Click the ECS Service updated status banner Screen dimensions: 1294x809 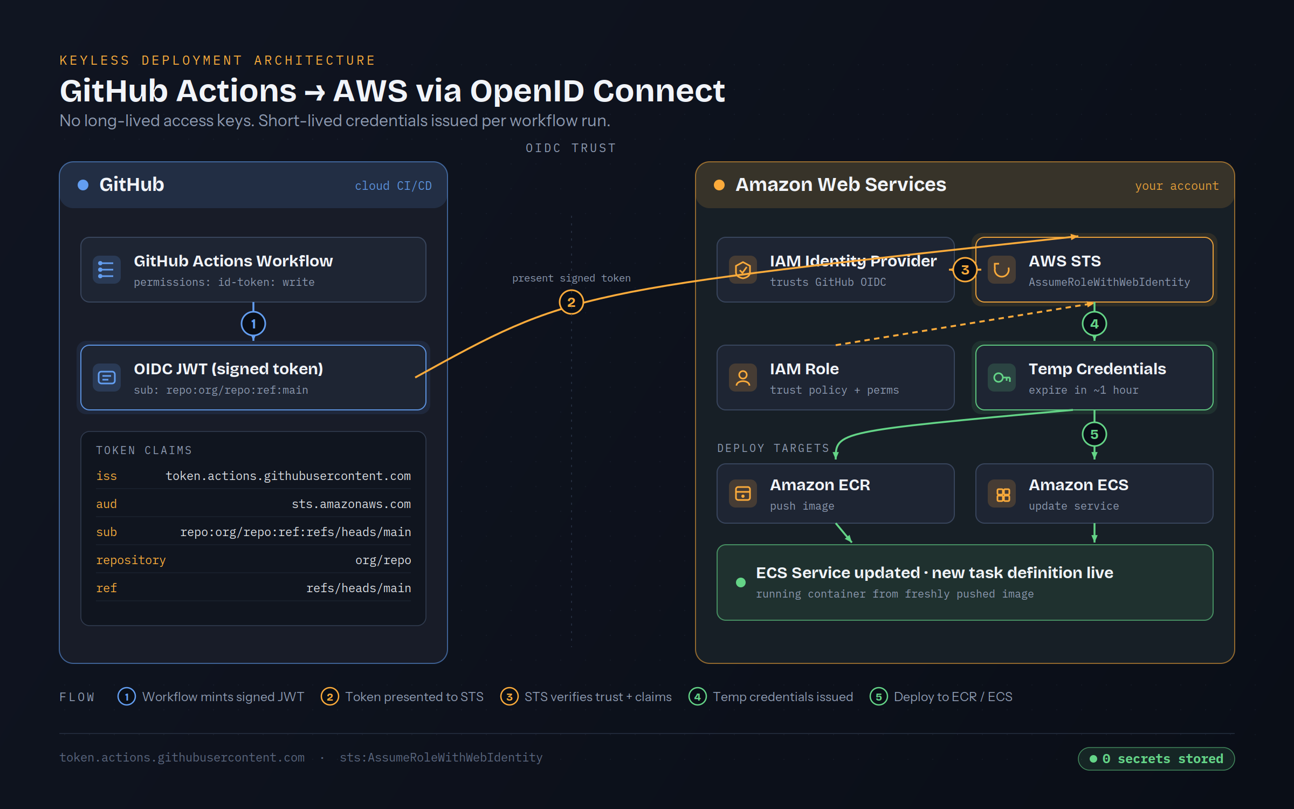click(x=965, y=582)
